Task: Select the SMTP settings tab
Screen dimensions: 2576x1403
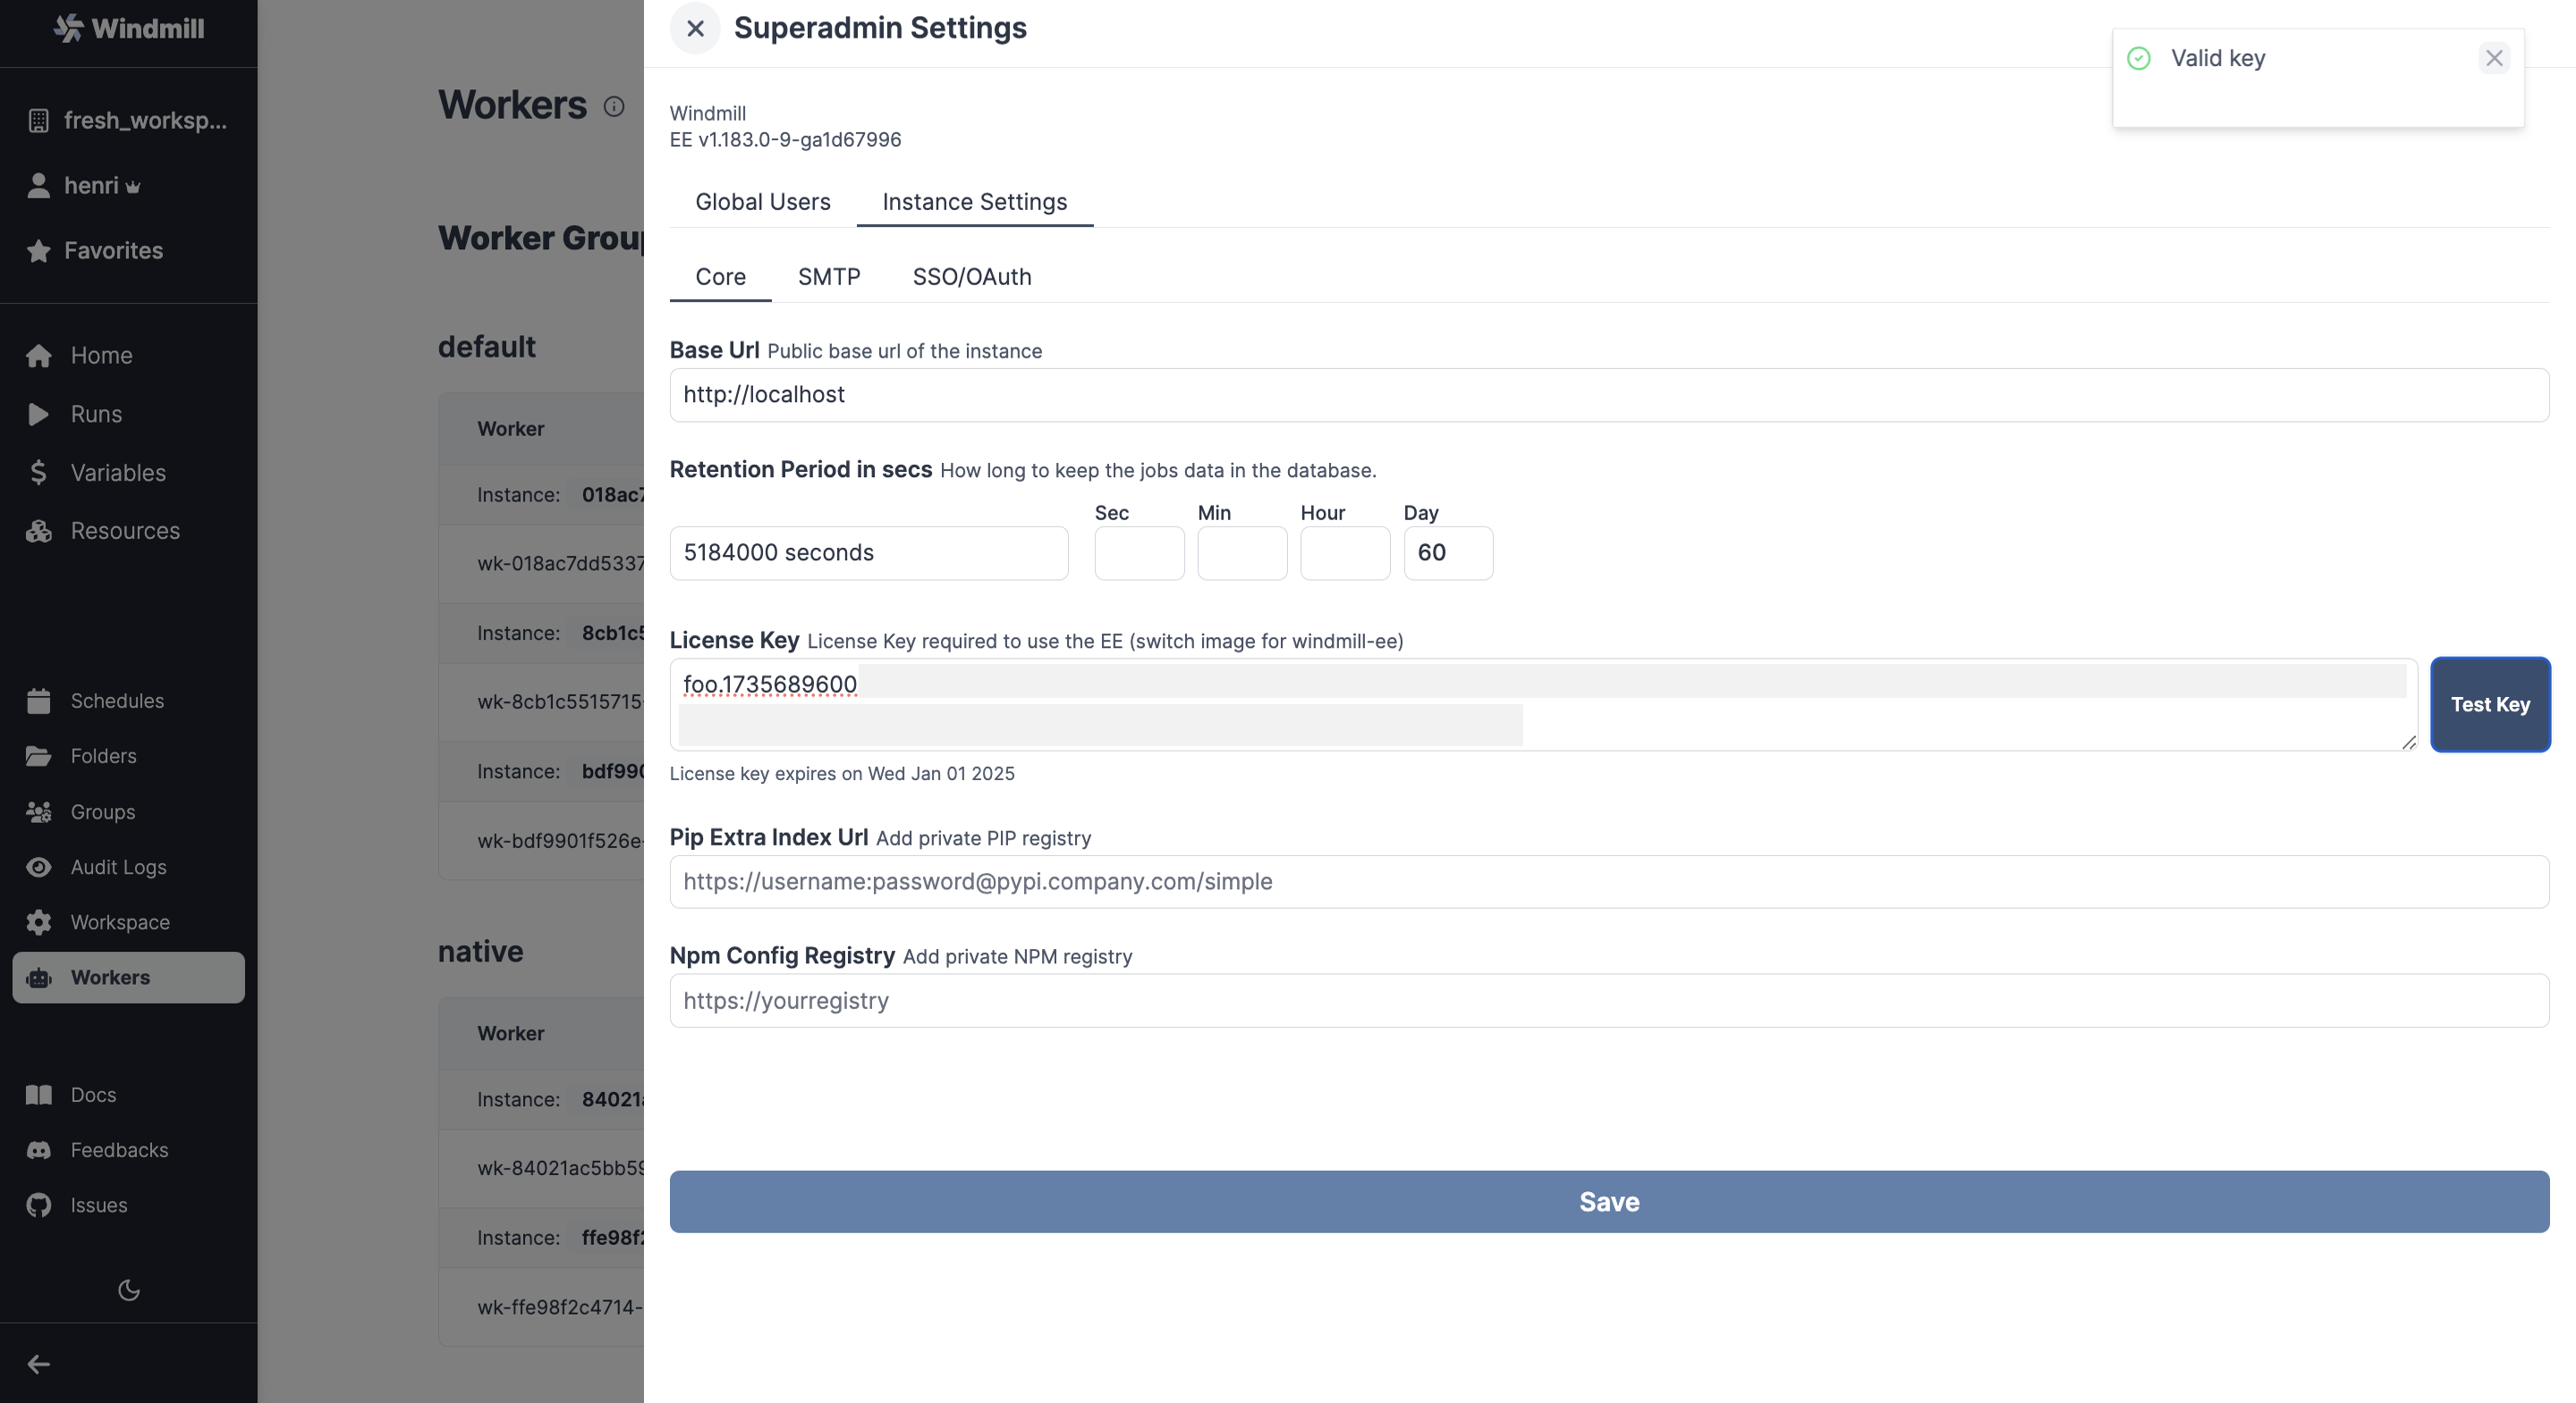Action: (828, 277)
